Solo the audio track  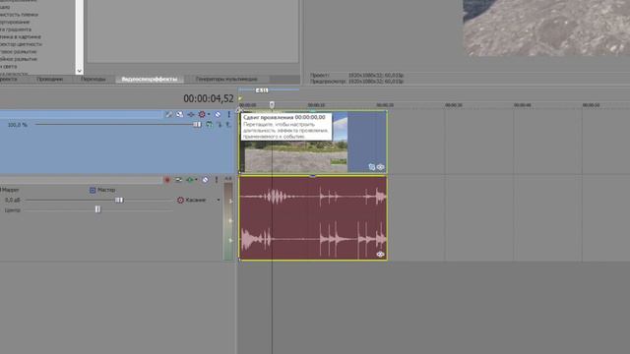217,180
